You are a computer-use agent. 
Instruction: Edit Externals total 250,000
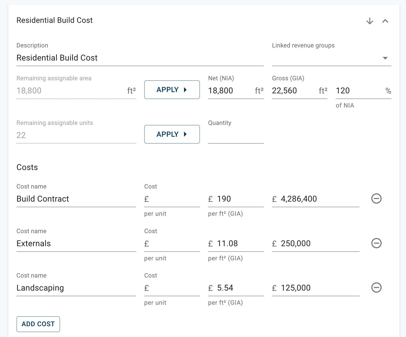point(316,244)
